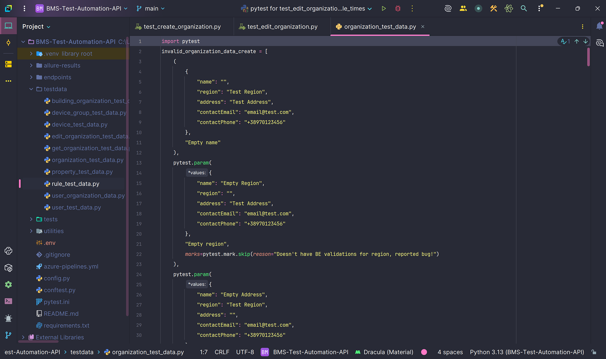This screenshot has height=359, width=606.
Task: Expand the tests folder
Action: (31, 219)
